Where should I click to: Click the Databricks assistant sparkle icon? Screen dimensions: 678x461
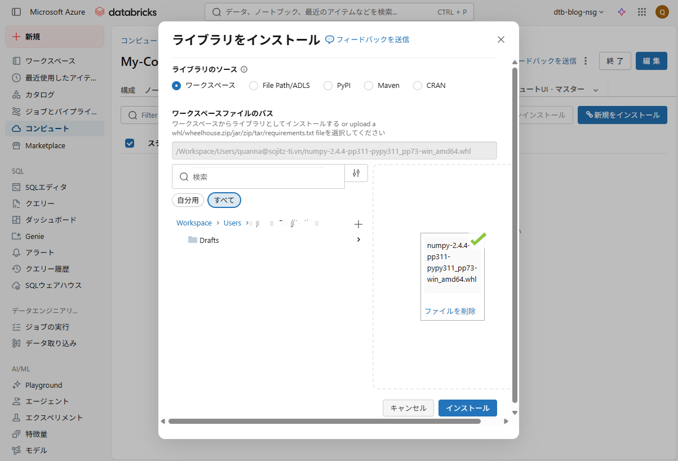click(x=622, y=12)
